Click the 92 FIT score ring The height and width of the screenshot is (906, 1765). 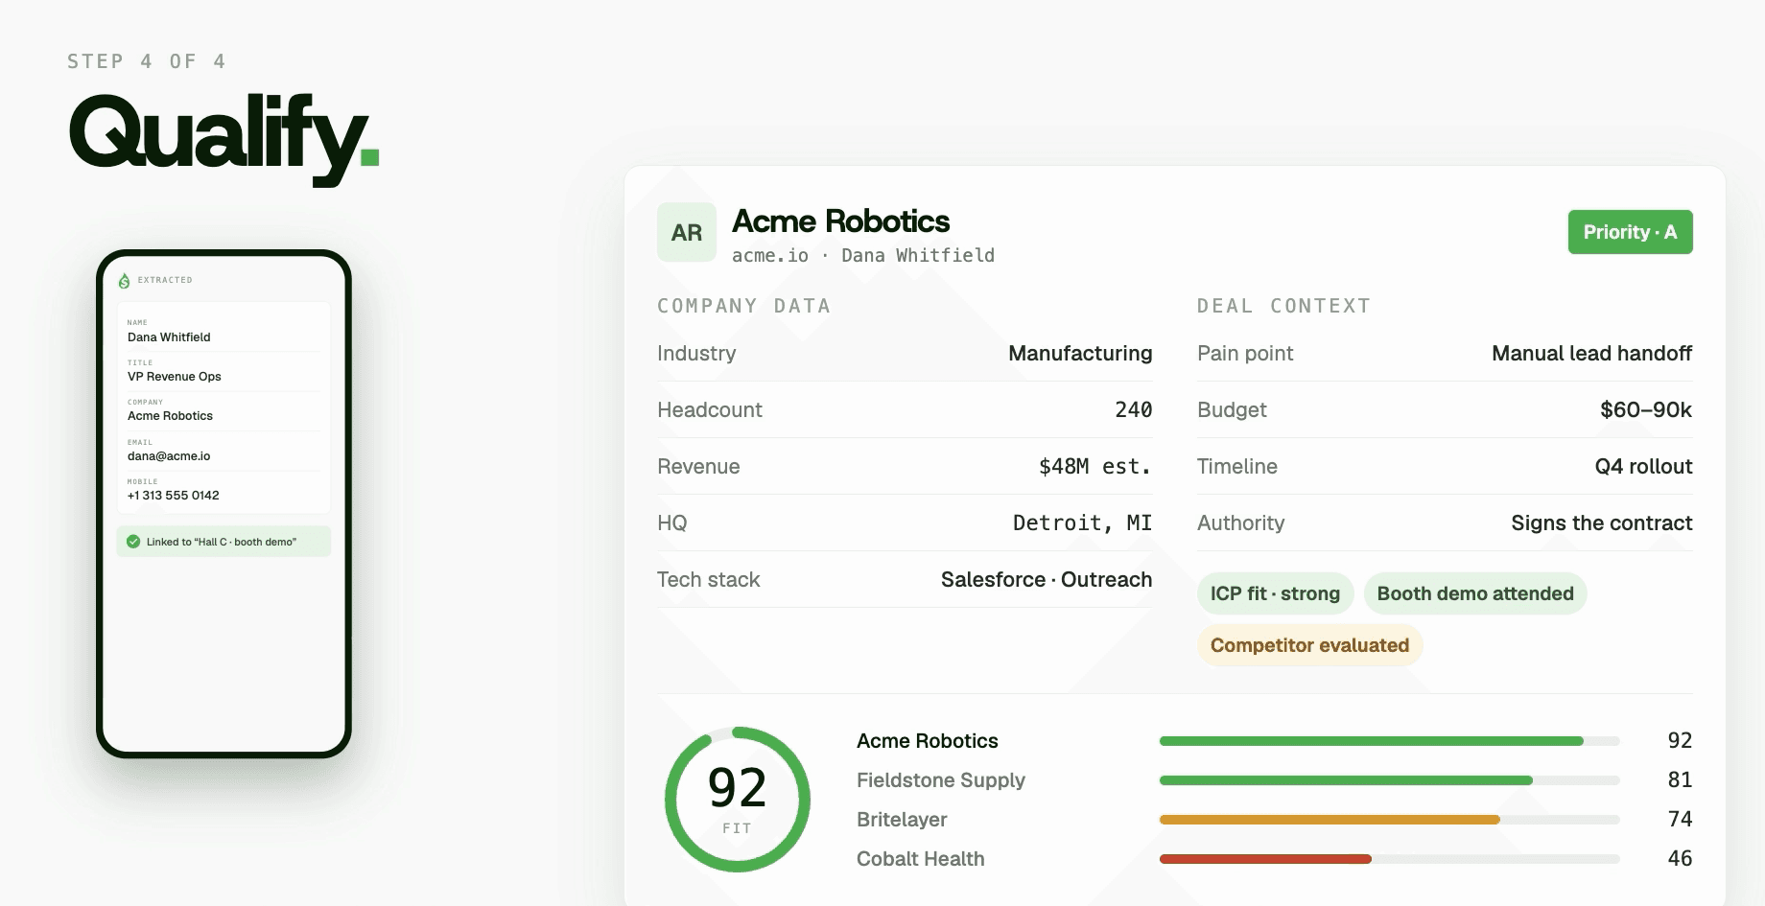737,799
